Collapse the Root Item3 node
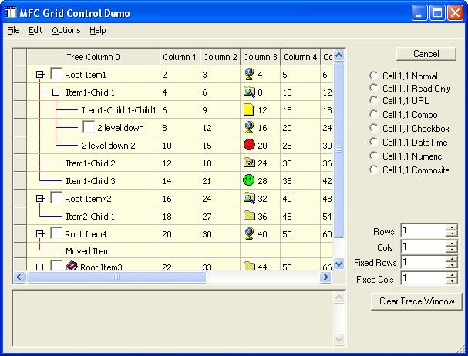The width and height of the screenshot is (468, 356). (39, 267)
